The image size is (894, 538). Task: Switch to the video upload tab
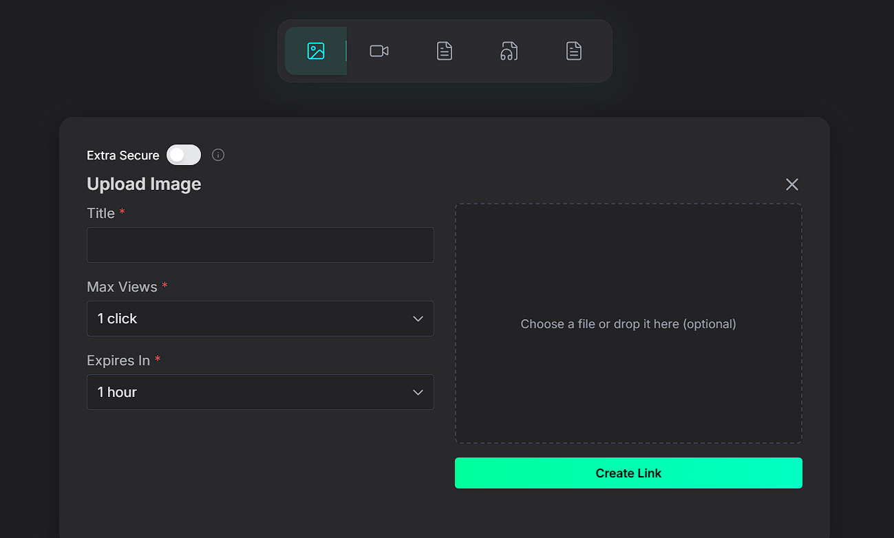coord(379,51)
